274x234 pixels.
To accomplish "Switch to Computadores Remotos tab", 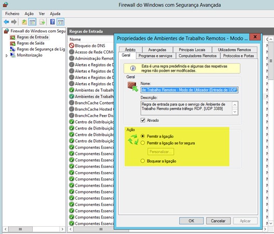I will tap(198, 56).
